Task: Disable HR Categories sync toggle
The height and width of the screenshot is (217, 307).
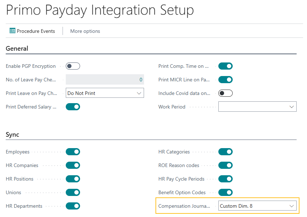Action: (x=225, y=152)
